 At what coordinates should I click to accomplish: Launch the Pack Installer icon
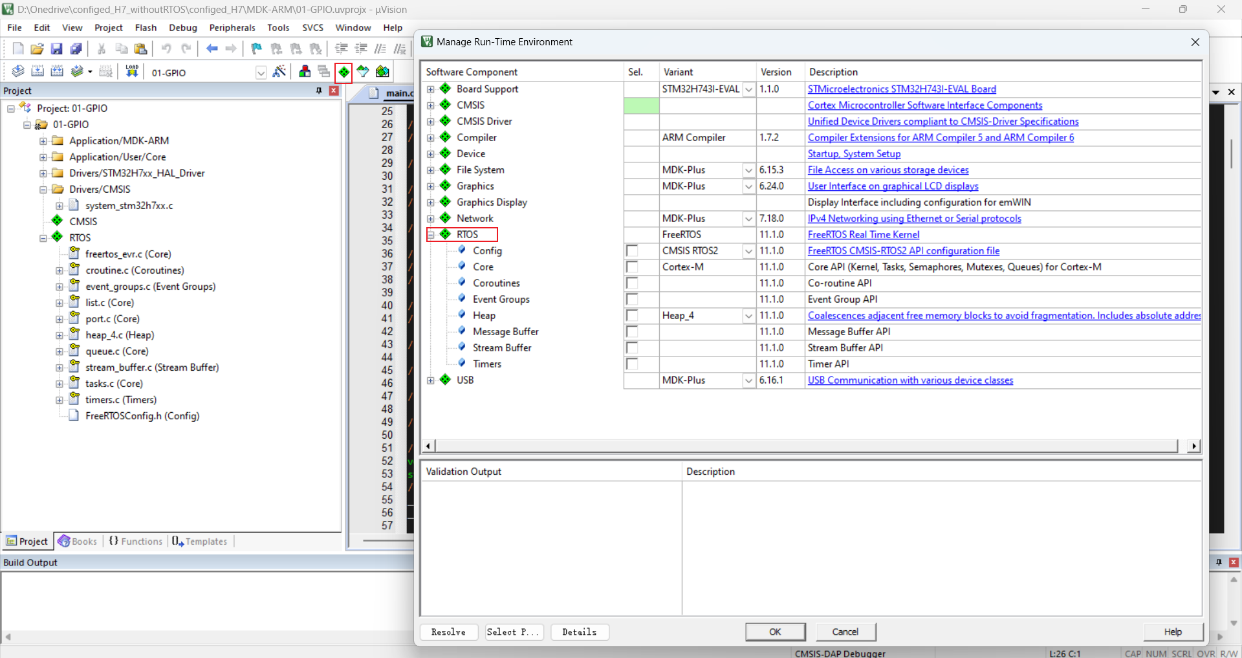pos(382,71)
